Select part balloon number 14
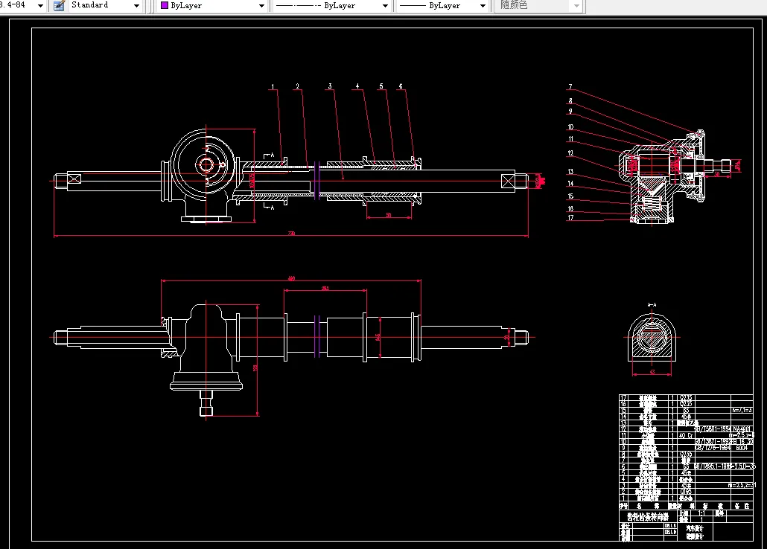This screenshot has width=767, height=549. coord(570,184)
